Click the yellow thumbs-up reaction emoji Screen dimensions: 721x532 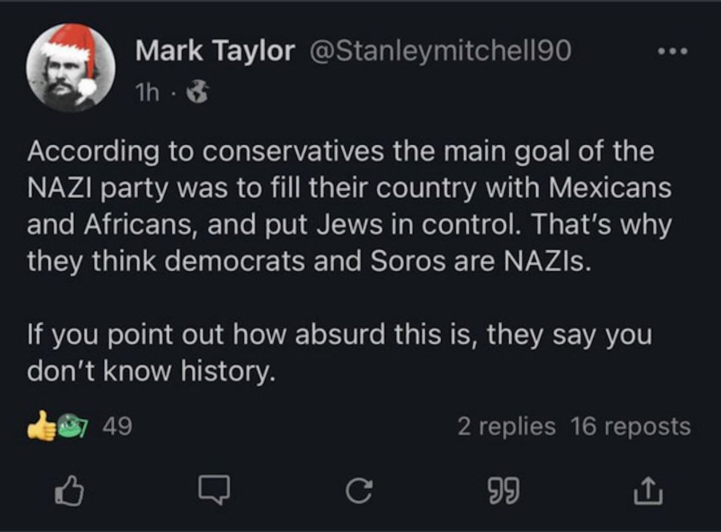41,426
